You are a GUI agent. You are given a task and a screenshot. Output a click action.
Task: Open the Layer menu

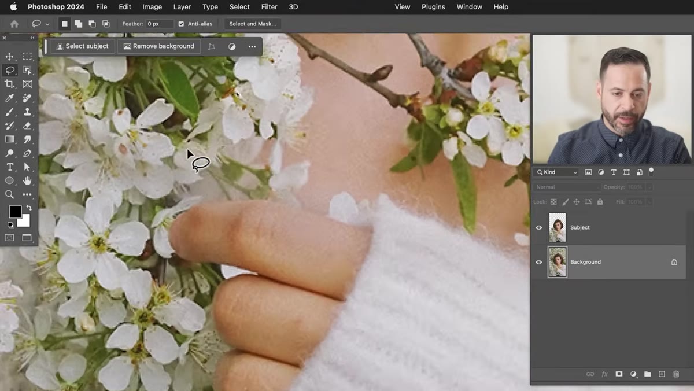point(182,7)
